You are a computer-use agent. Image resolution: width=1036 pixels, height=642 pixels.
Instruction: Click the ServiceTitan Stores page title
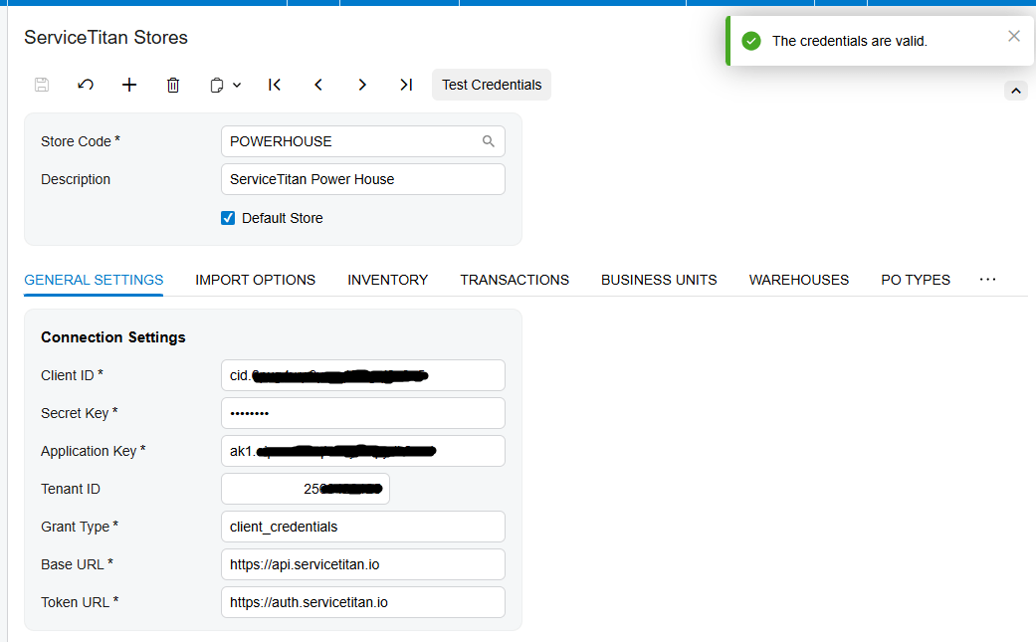(105, 38)
